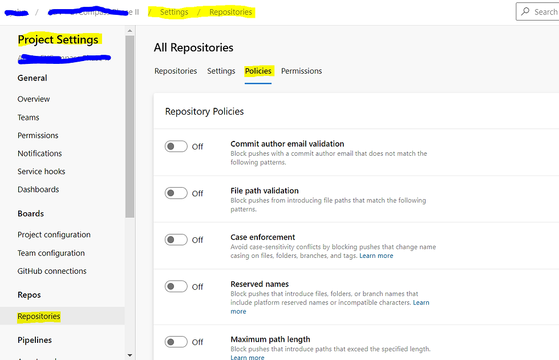Click the Maximum path length title

[270, 339]
